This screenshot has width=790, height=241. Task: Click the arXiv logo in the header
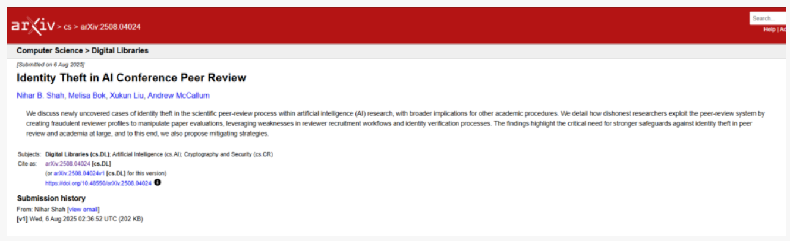(x=33, y=26)
